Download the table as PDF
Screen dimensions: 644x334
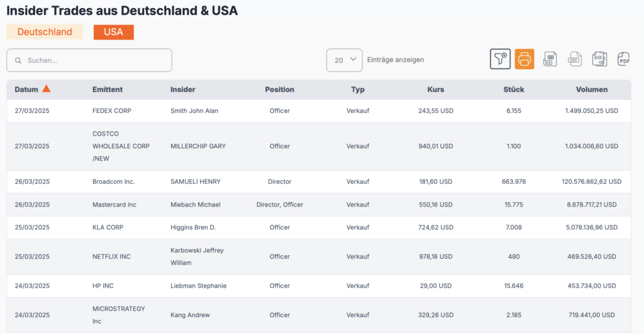(623, 59)
